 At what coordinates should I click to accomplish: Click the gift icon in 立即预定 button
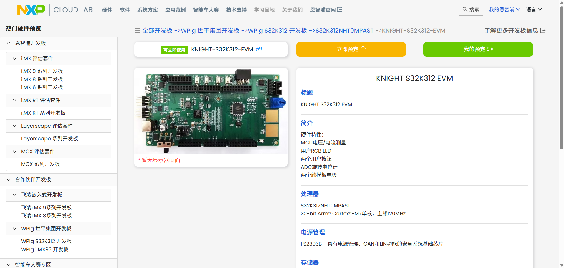coord(363,49)
